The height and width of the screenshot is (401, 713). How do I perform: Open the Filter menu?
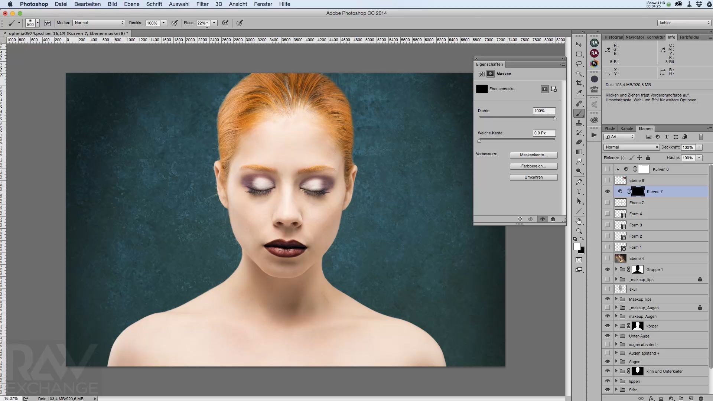[202, 4]
